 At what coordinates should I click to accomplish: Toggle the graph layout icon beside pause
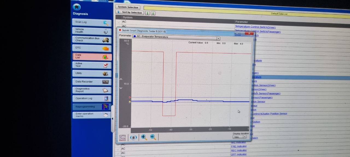click(122, 137)
